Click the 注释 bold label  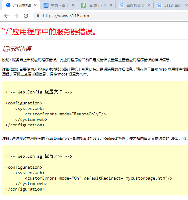click(x=6, y=138)
